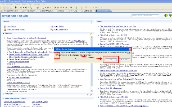Click the Run External Tools icon
This screenshot has width=172, height=107.
tap(31, 8)
